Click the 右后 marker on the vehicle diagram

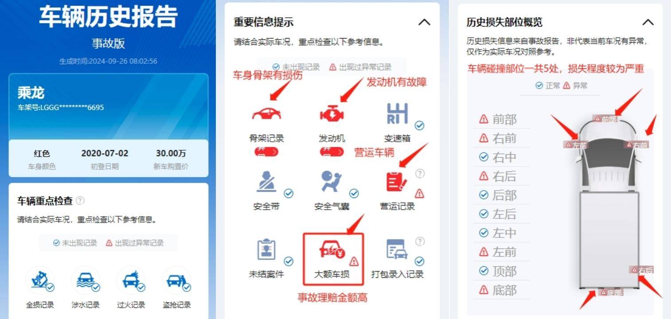coord(641,270)
